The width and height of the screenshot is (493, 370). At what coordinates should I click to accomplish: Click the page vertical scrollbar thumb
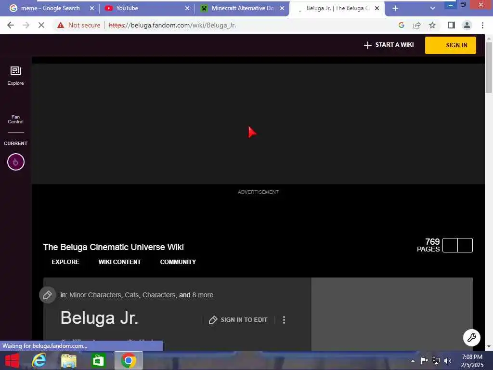489,67
